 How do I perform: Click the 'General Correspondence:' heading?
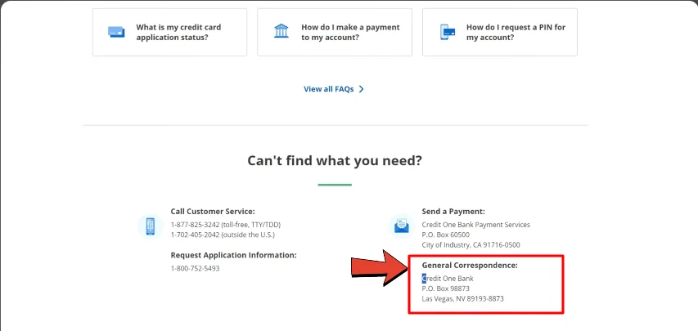coord(470,265)
